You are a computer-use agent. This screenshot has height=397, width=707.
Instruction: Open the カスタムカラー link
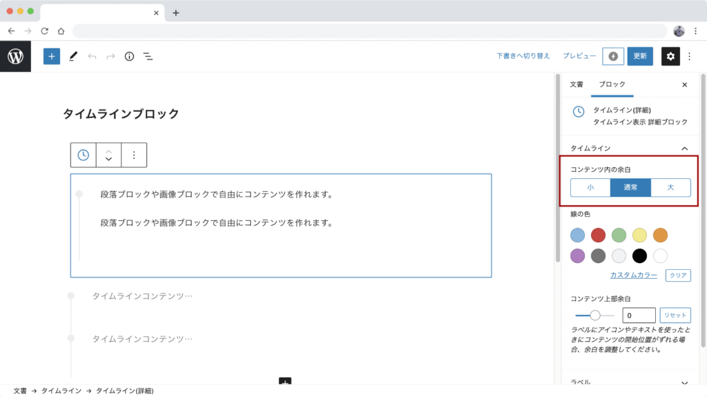pyautogui.click(x=633, y=275)
